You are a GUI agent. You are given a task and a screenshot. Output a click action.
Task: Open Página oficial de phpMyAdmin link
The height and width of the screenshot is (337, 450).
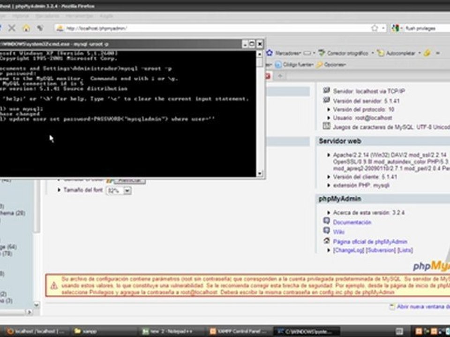tap(370, 242)
